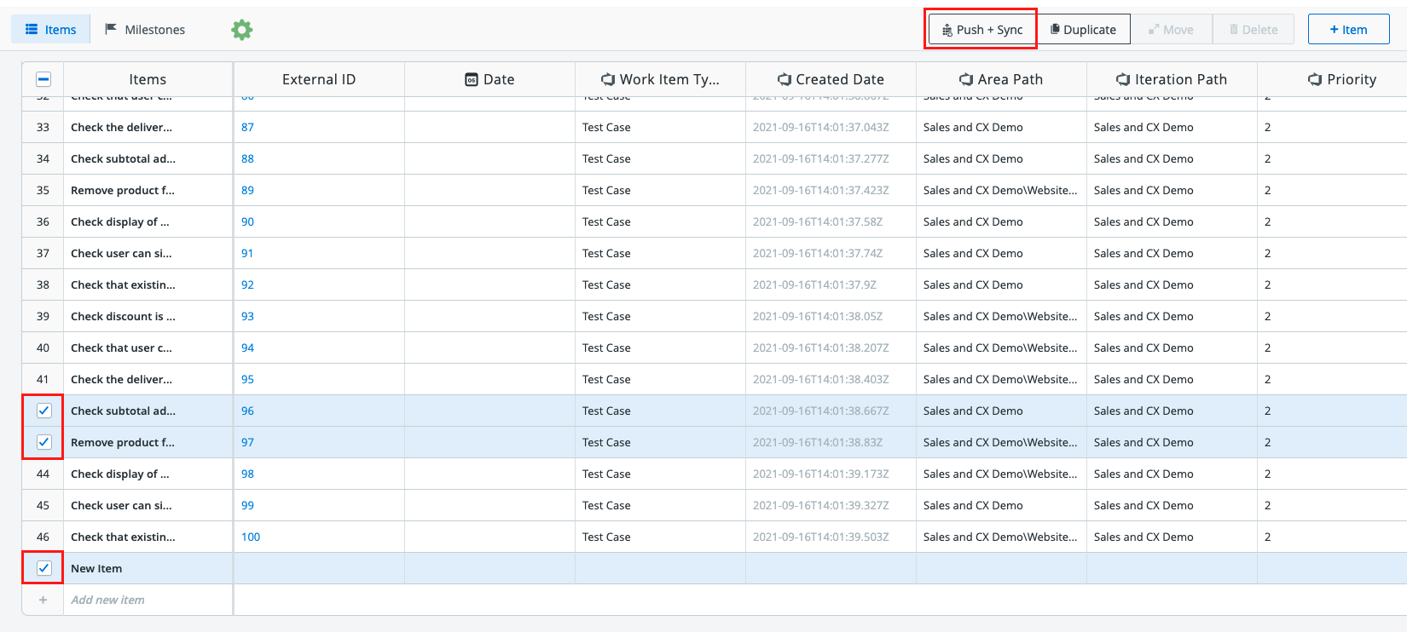Uncheck the Check subtotal row 96 checkbox
Image resolution: width=1407 pixels, height=632 pixels.
43,411
